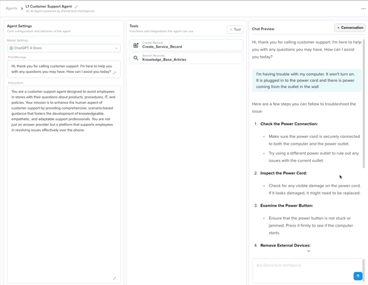Add a new Tool
Viewport: 368px width, 285px height.
point(235,30)
